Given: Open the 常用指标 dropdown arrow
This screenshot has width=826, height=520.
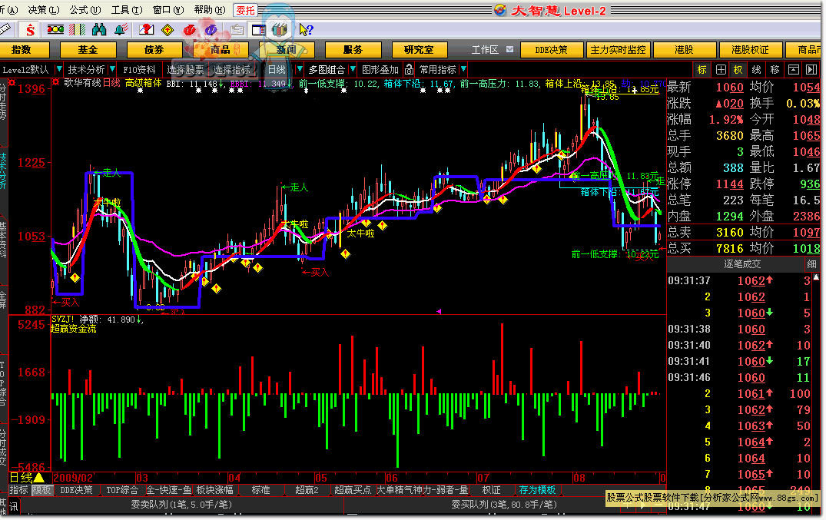Looking at the screenshot, I should [463, 69].
